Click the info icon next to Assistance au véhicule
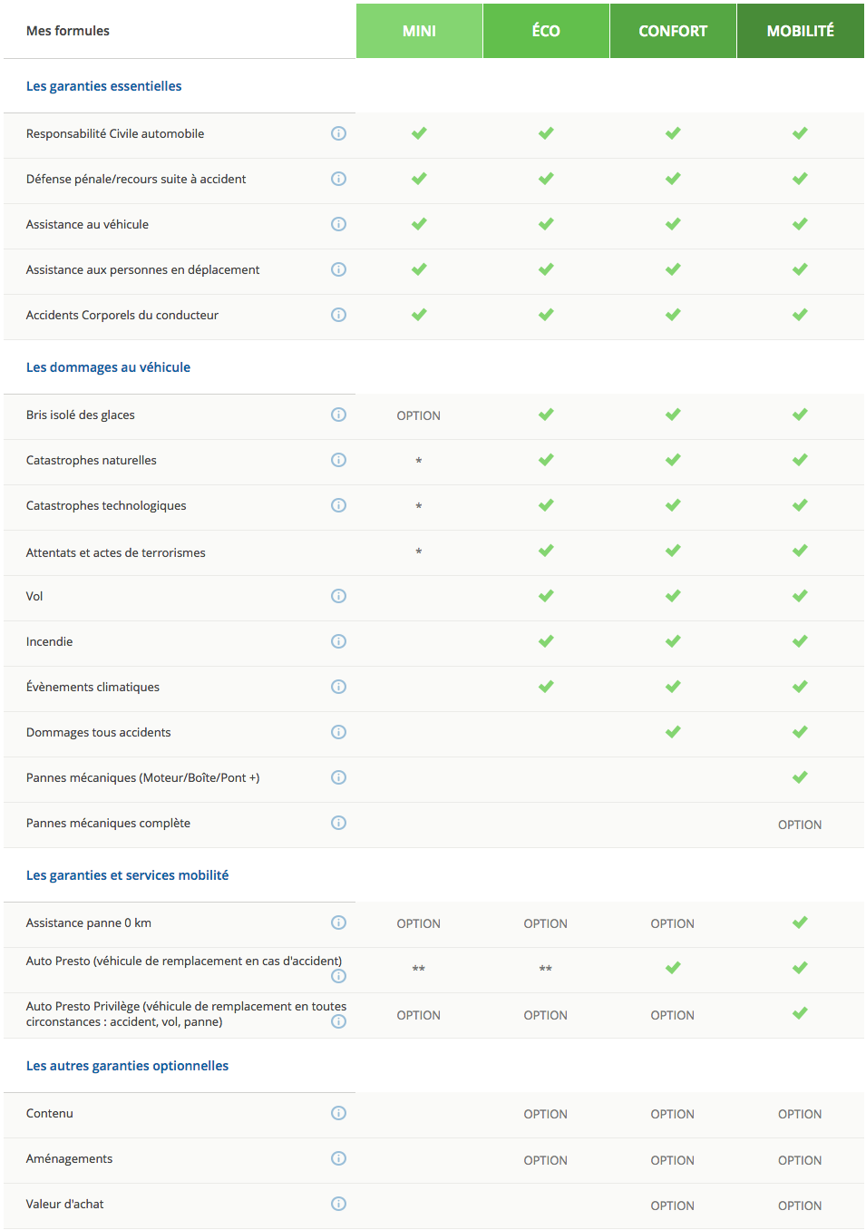Viewport: 866px width, 1230px height. pyautogui.click(x=338, y=224)
